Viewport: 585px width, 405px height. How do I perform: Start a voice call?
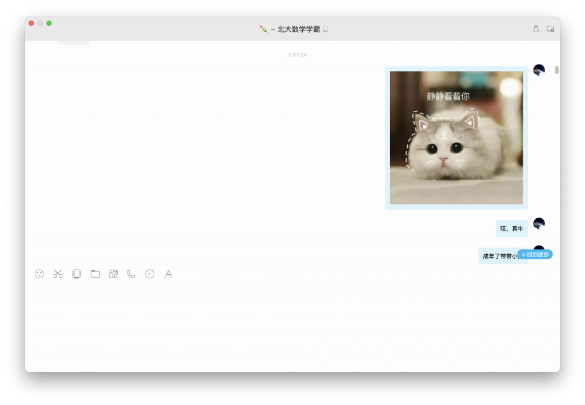[130, 274]
